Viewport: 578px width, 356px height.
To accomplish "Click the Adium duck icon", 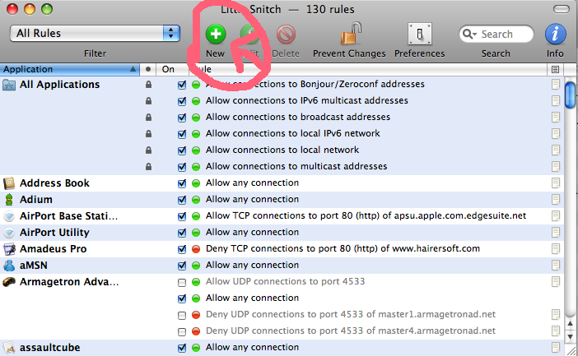I will (x=9, y=200).
